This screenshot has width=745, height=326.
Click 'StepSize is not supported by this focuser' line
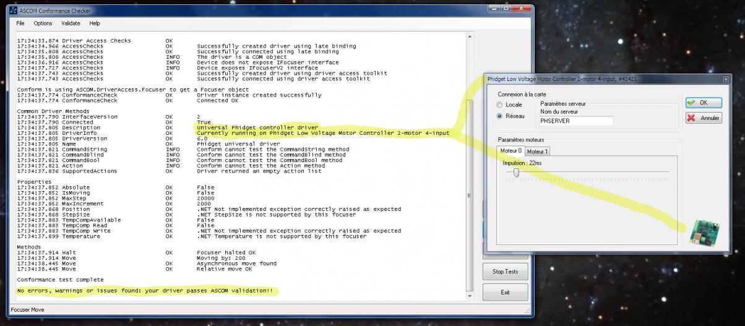pos(277,215)
